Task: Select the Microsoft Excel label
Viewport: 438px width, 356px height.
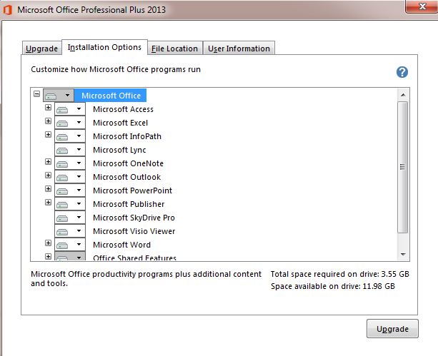Action: click(x=120, y=123)
